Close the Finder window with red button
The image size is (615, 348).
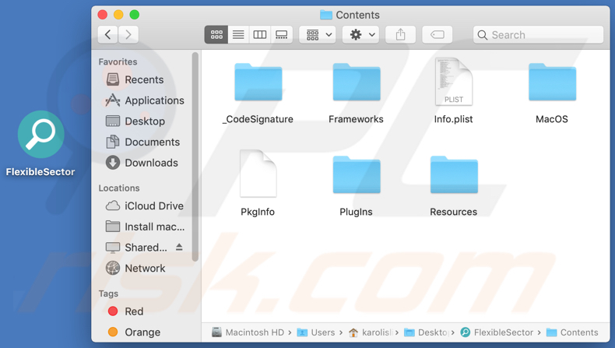tap(103, 15)
